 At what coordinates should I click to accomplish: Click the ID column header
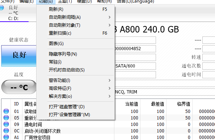(x=16, y=104)
